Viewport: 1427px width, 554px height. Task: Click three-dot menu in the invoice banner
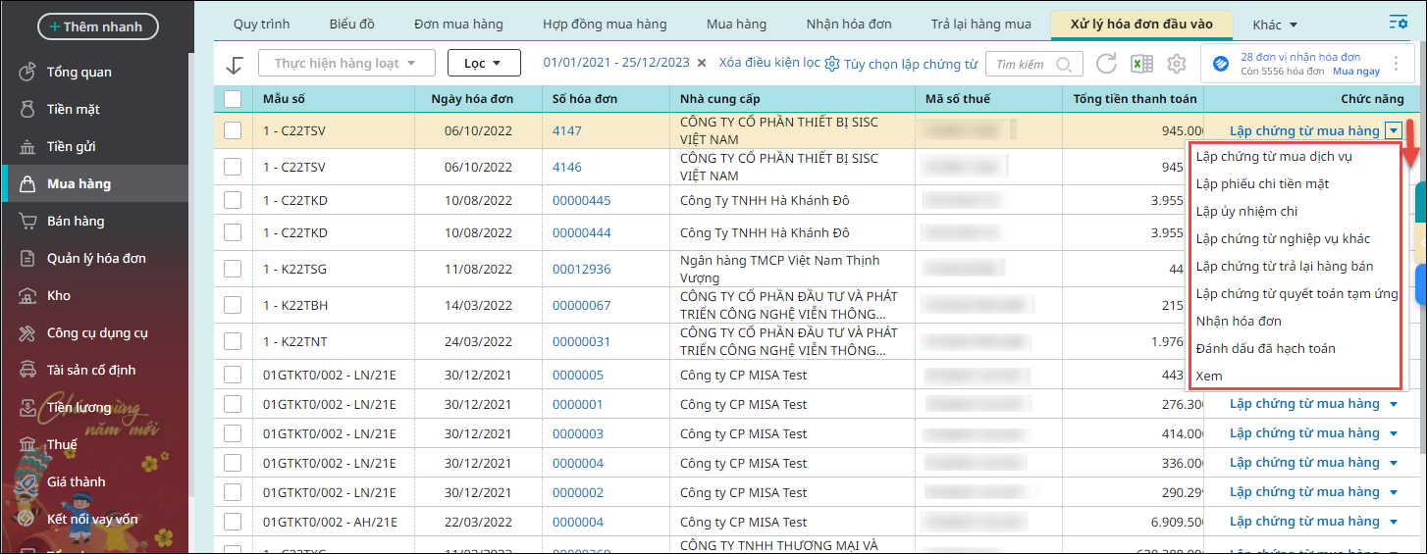click(1397, 64)
